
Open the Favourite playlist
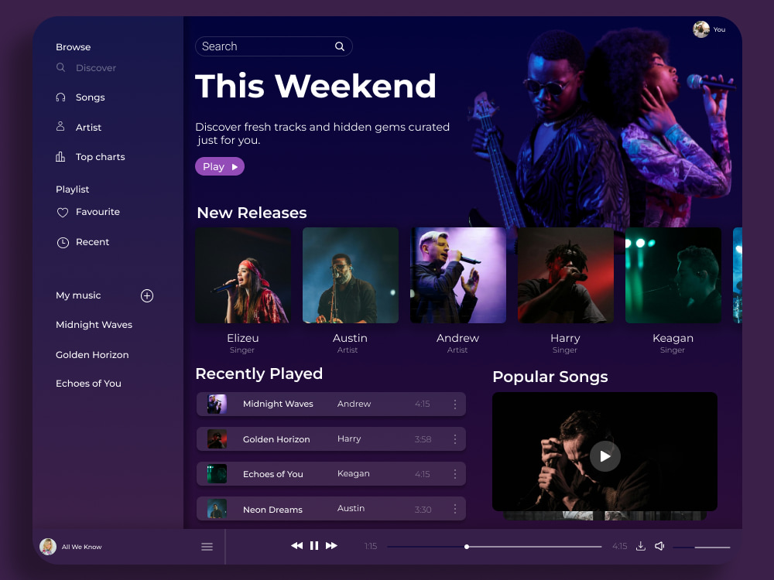coord(98,212)
